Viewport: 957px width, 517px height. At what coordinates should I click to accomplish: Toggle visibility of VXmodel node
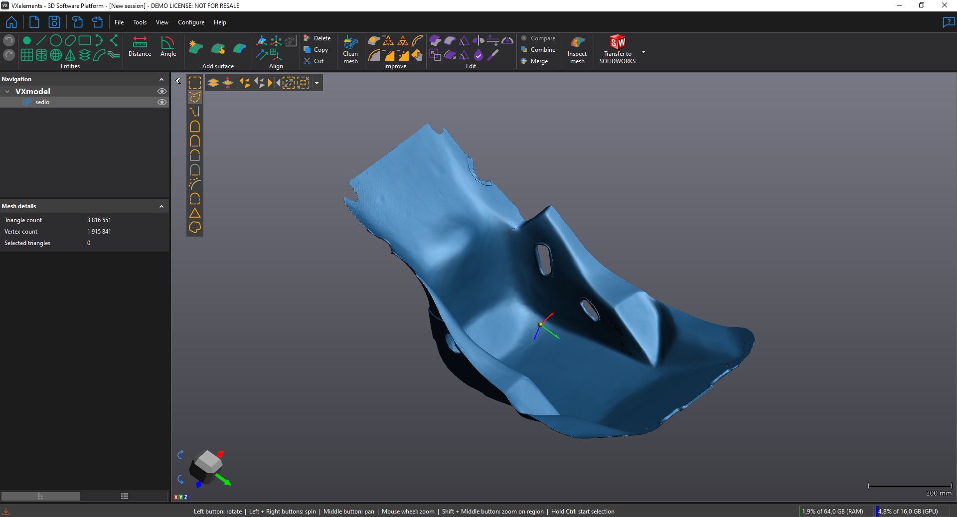(162, 91)
